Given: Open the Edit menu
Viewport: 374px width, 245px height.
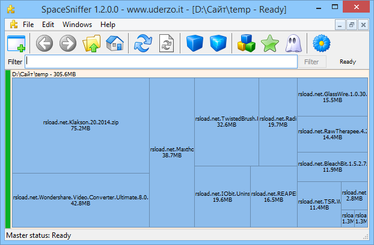Looking at the screenshot, I should (48, 25).
